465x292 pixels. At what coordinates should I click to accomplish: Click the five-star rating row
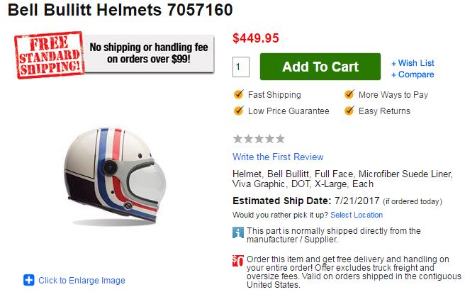click(x=259, y=138)
